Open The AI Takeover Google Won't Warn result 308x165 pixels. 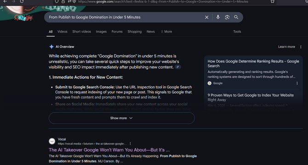(x=109, y=150)
